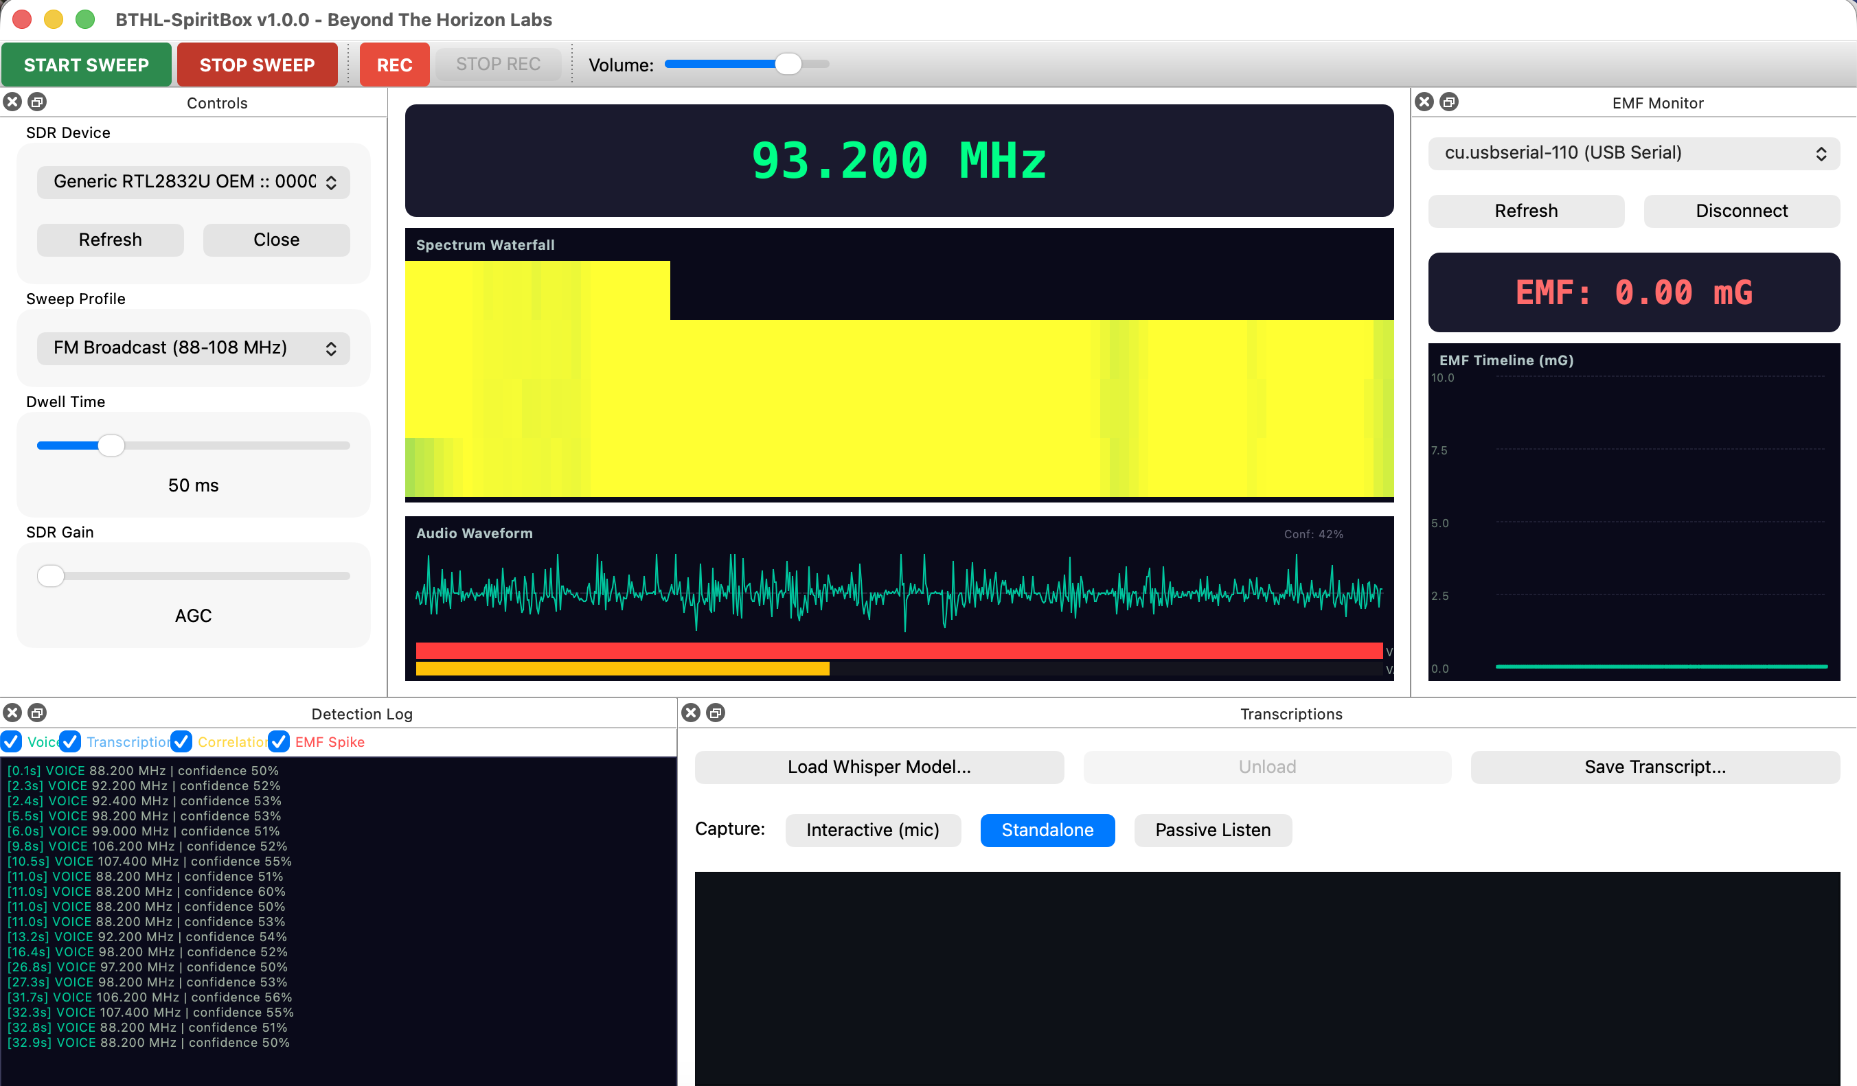
Task: Toggle the Voice filter checkbox
Action: tap(12, 742)
